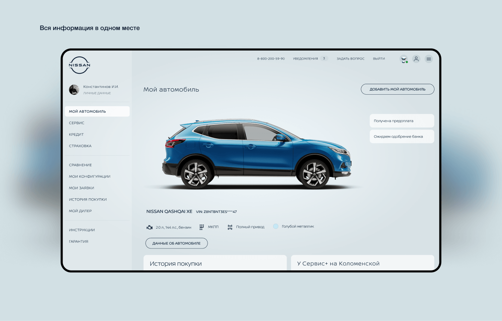Click the МКПП transmission label
Image resolution: width=502 pixels, height=321 pixels.
coord(213,227)
